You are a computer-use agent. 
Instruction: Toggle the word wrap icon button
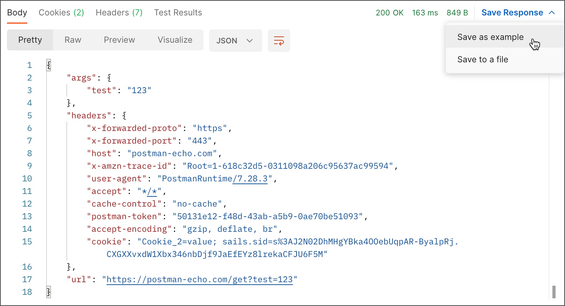[x=279, y=41]
